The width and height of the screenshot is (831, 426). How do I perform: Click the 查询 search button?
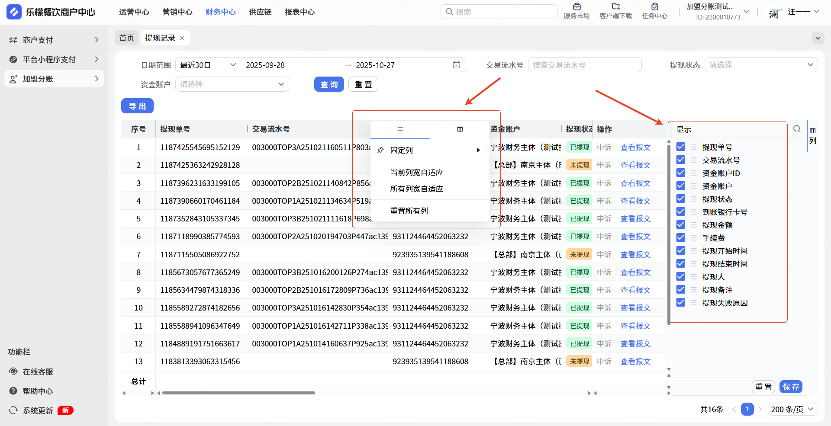[x=329, y=84]
